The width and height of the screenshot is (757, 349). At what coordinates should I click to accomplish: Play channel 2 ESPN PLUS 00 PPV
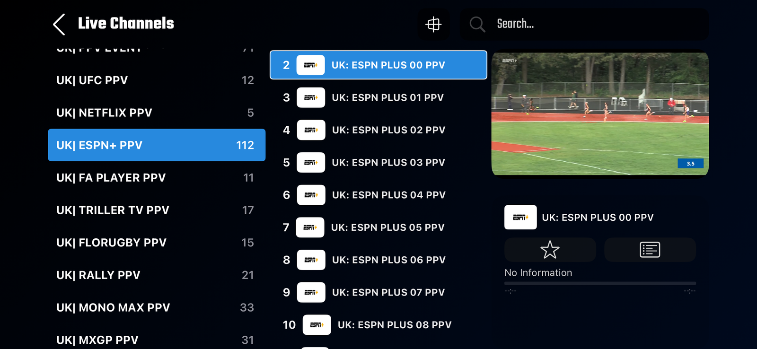(x=378, y=65)
